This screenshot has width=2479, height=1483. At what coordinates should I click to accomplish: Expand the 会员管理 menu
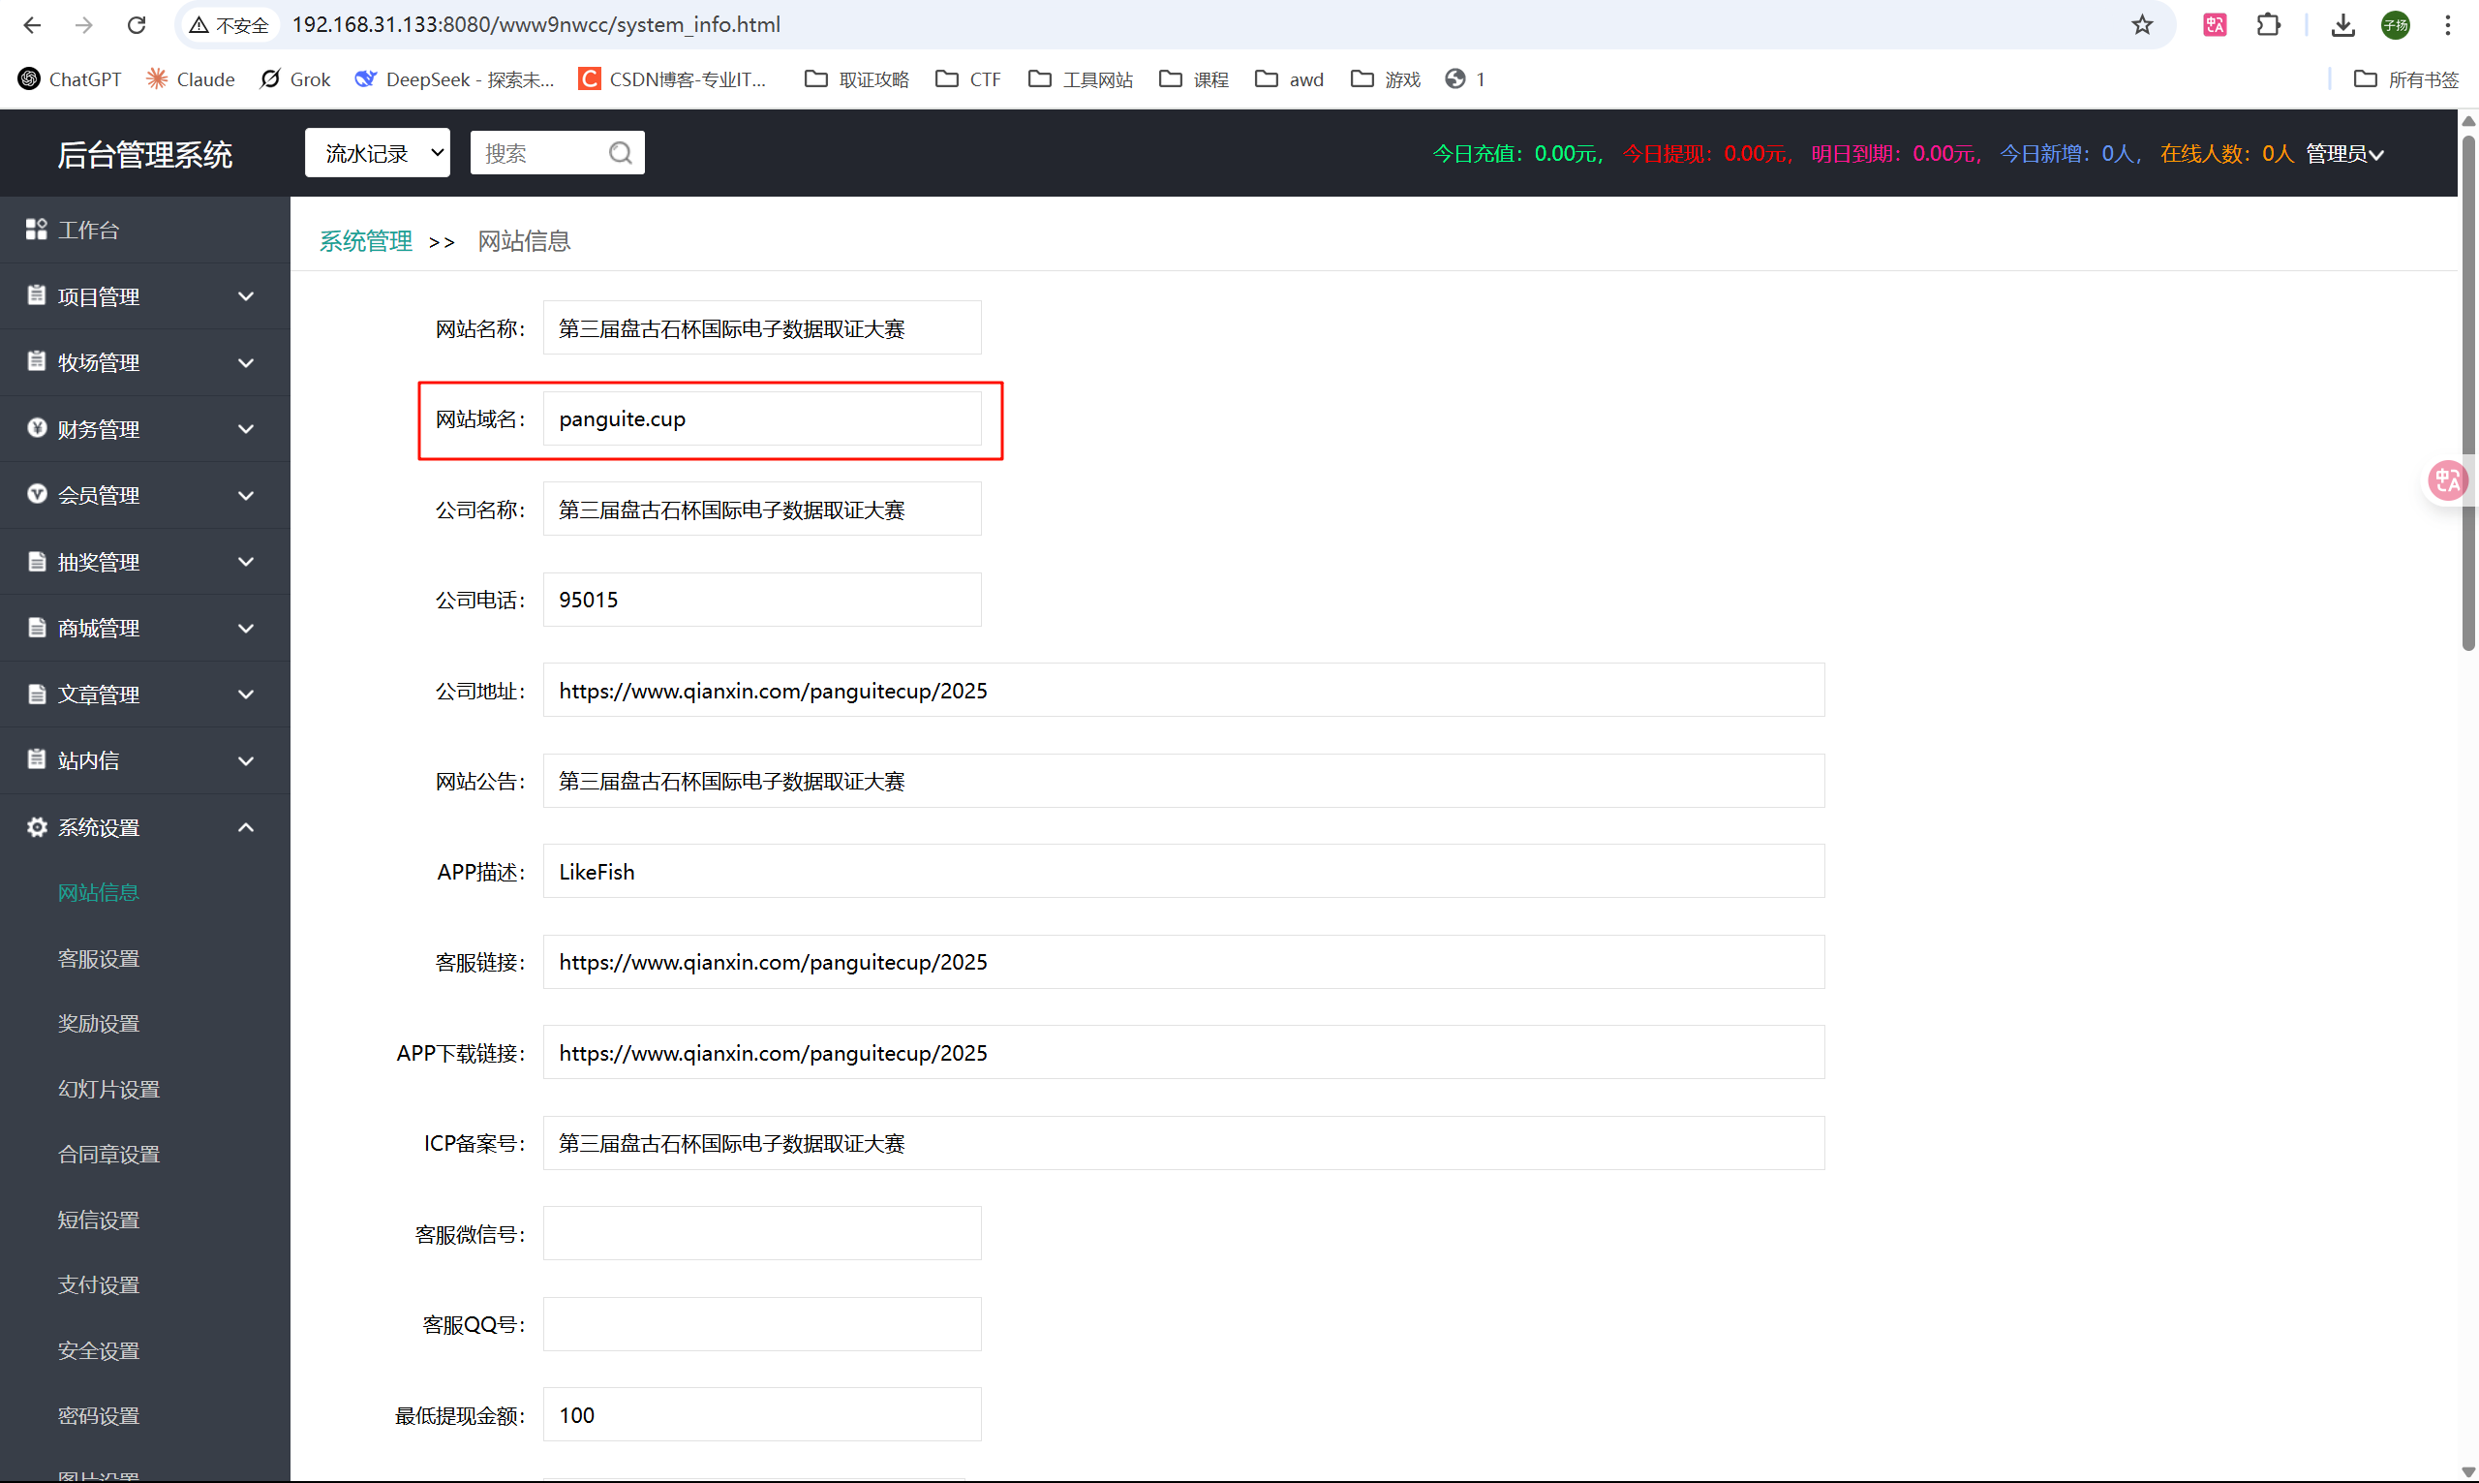[x=145, y=496]
